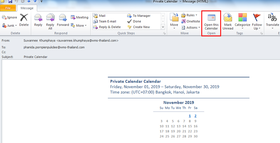
Task: Open the Rules dropdown
Action: 189,15
